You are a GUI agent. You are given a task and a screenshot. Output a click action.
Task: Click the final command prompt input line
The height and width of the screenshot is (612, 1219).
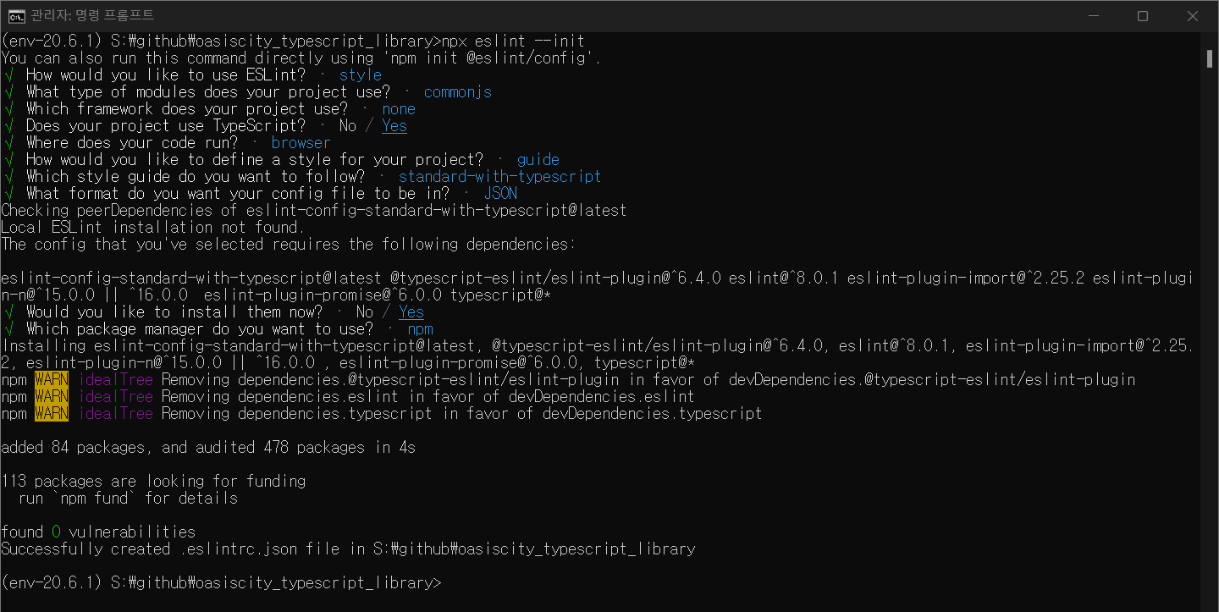221,582
